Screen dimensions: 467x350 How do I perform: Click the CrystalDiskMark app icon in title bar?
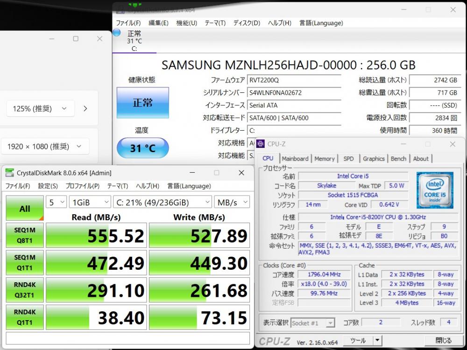tap(9, 173)
